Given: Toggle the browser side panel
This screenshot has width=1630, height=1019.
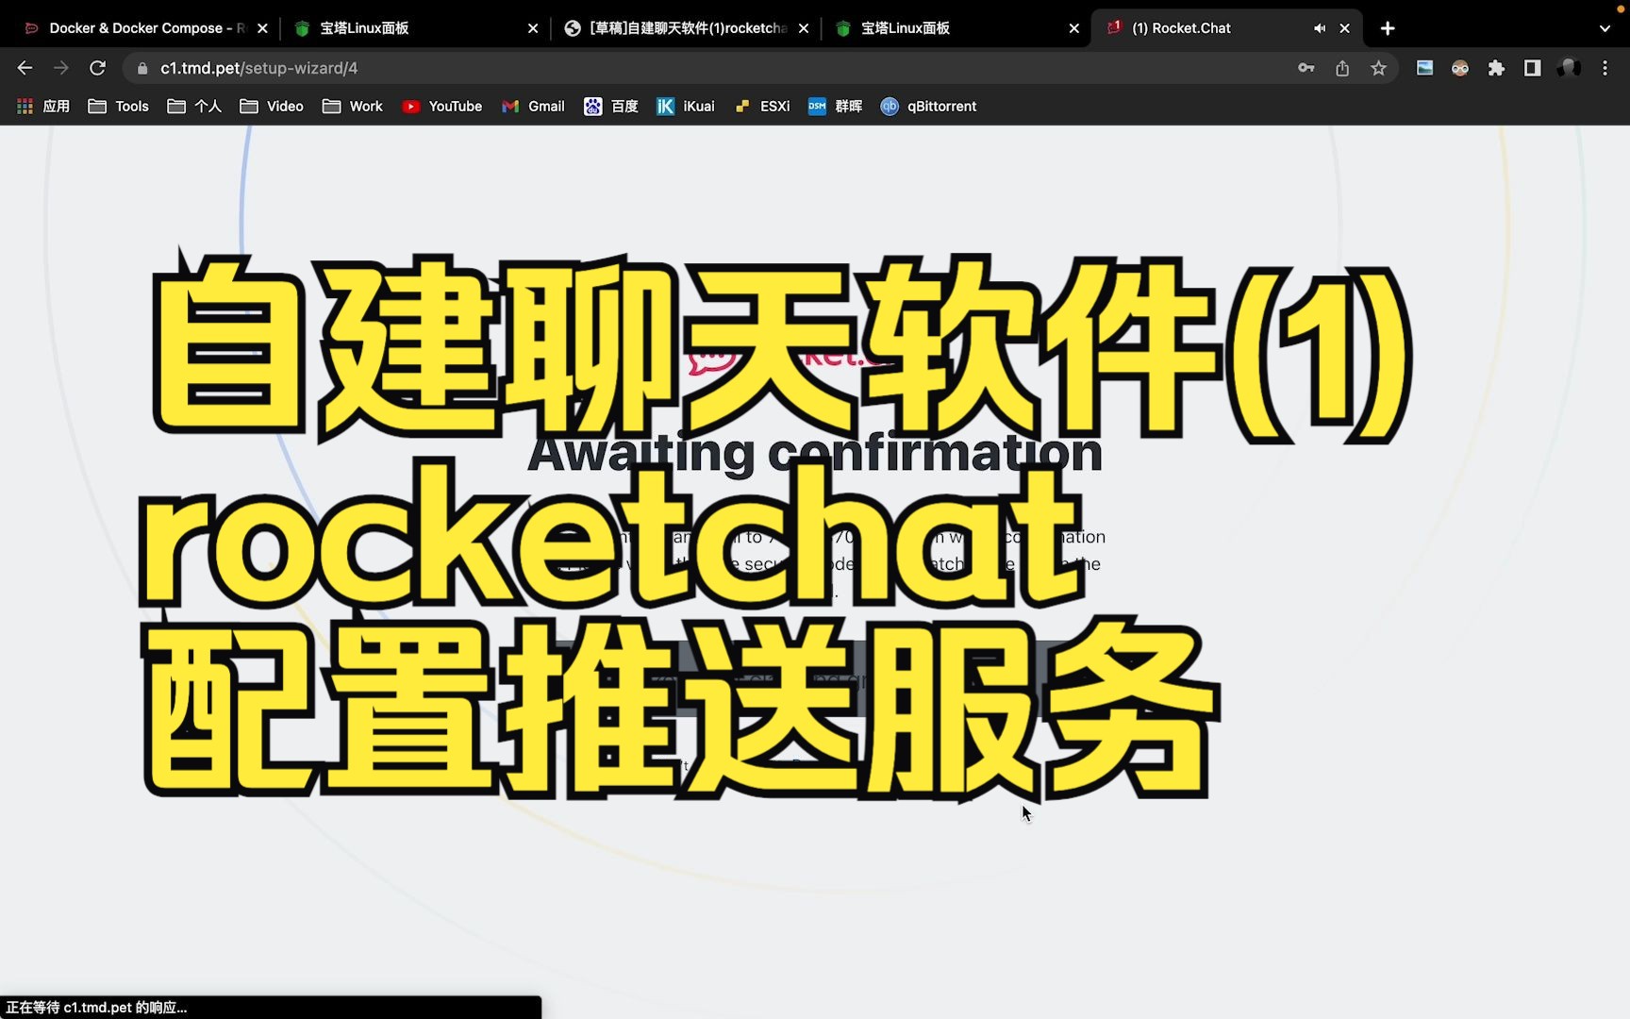Looking at the screenshot, I should coord(1532,68).
